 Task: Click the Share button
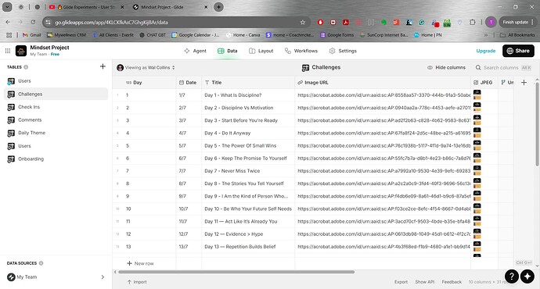[518, 51]
